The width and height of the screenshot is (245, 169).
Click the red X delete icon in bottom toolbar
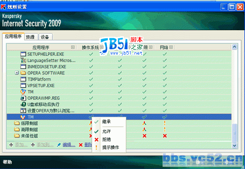point(81,145)
